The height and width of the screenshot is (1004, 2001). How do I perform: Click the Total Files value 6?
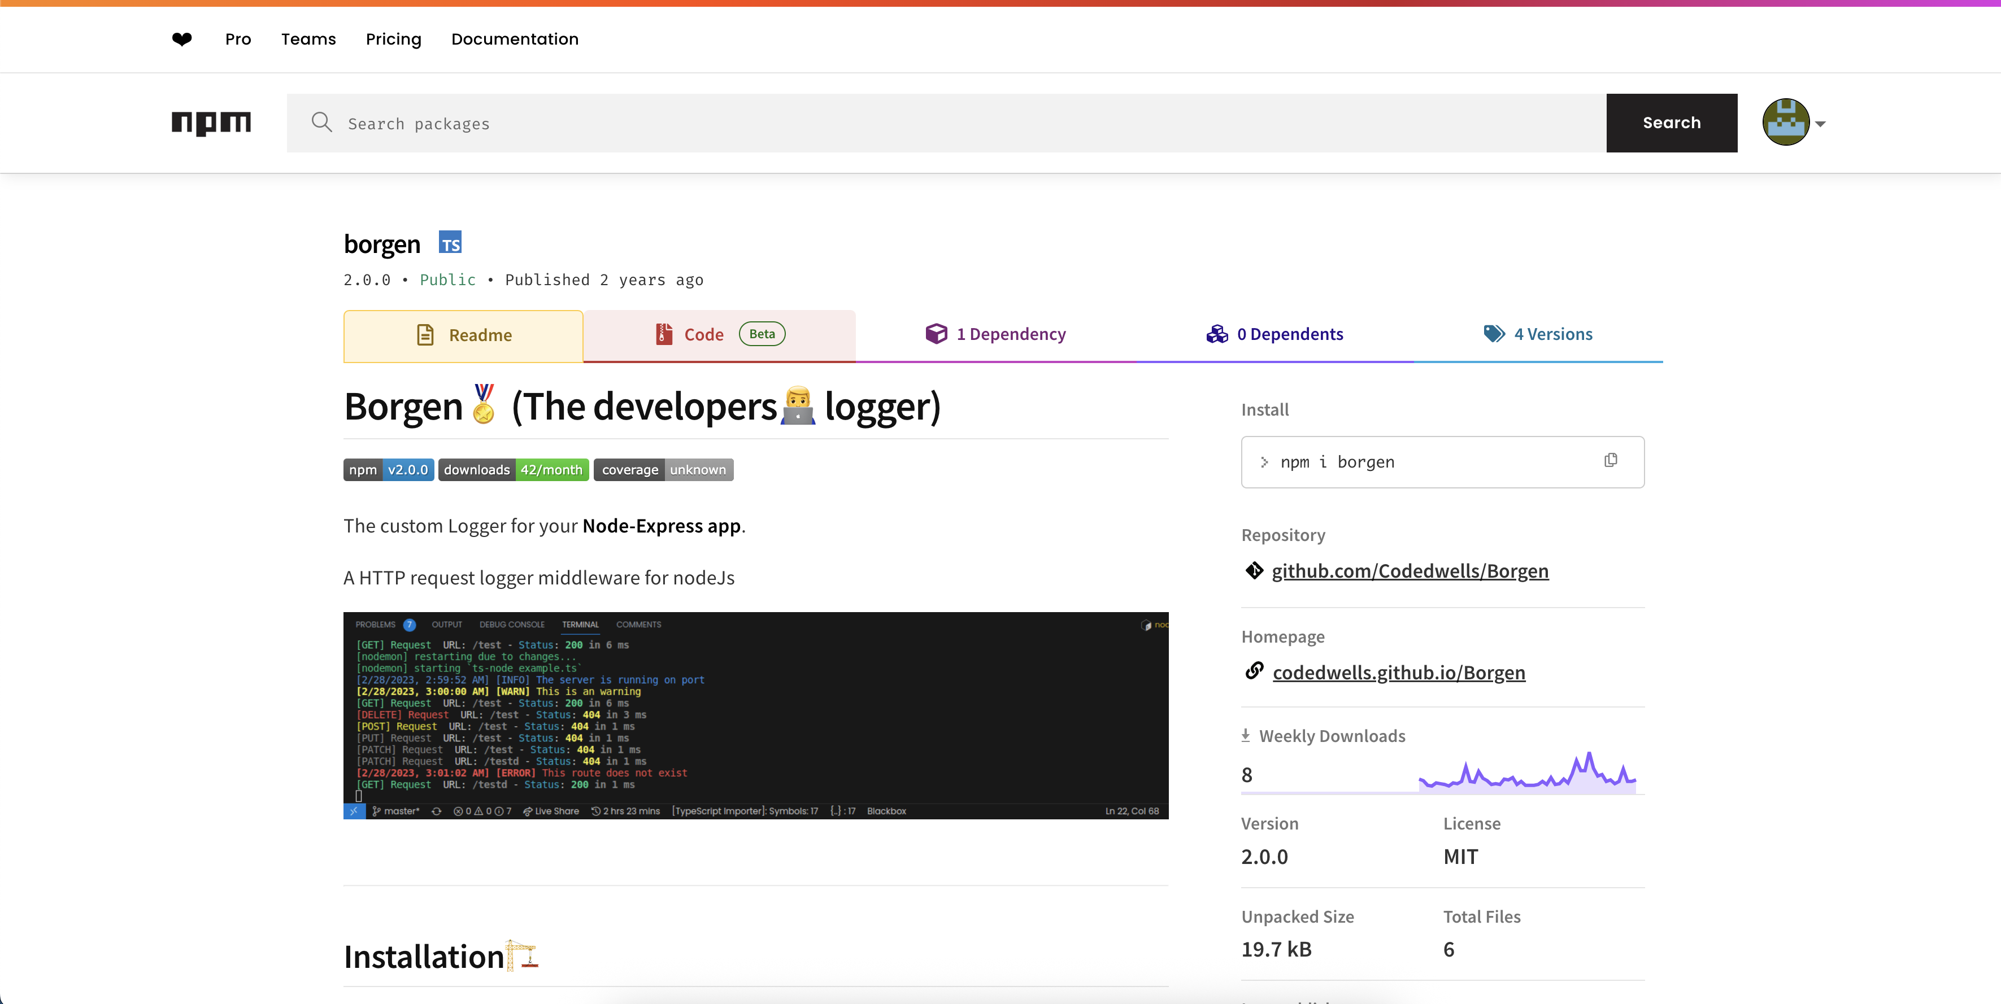point(1448,949)
